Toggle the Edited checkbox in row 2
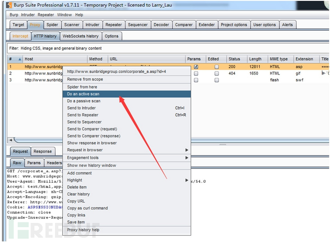The height and width of the screenshot is (242, 330). 217,74
